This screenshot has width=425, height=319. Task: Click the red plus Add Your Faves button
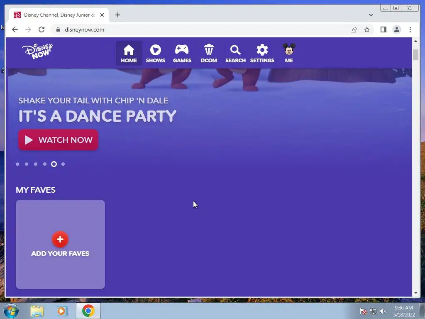(x=60, y=239)
